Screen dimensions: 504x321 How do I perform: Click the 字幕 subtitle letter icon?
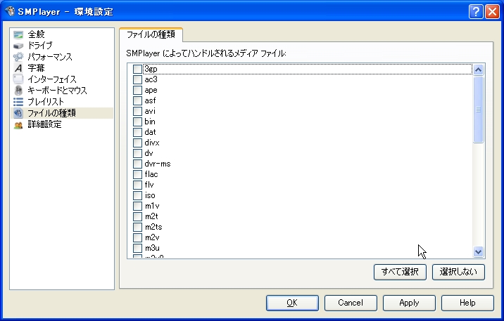coord(18,68)
